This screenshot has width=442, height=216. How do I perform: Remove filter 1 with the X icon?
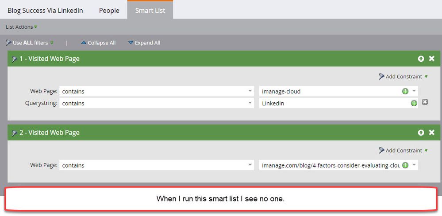(432, 59)
